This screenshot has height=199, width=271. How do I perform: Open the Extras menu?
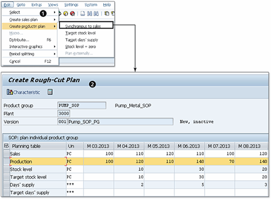36,5
